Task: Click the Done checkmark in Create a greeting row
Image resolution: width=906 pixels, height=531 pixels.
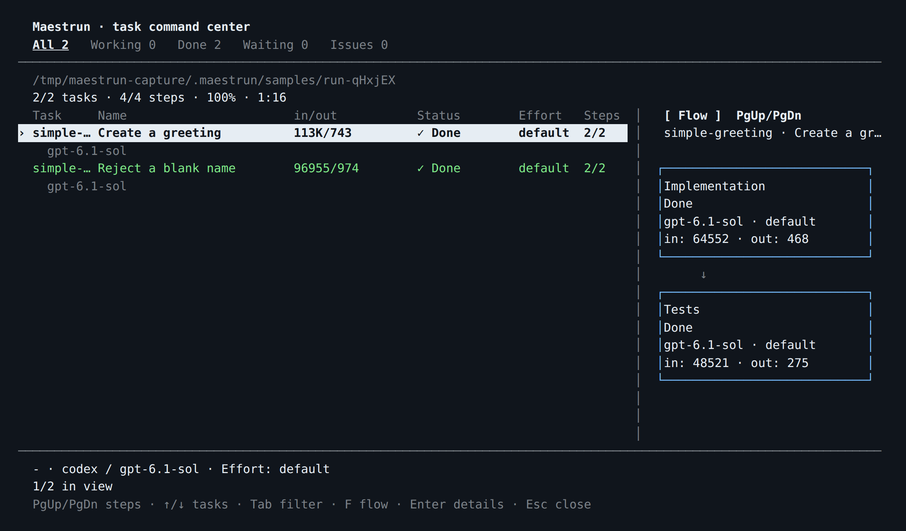Action: coord(420,133)
